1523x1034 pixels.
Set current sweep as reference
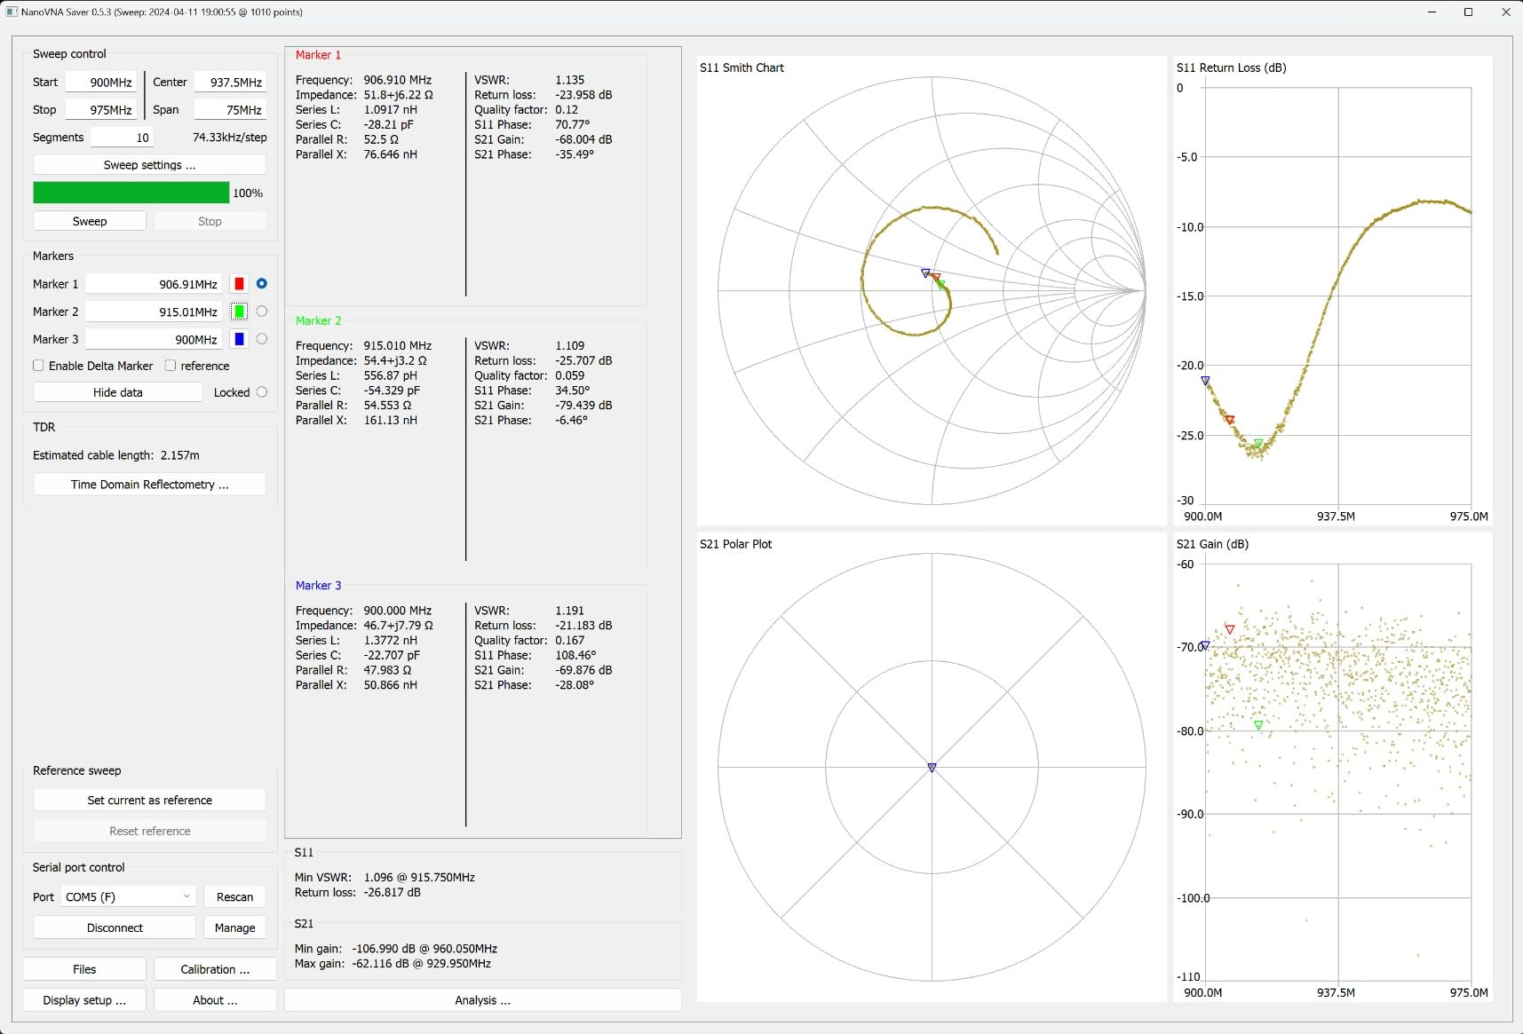point(148,800)
